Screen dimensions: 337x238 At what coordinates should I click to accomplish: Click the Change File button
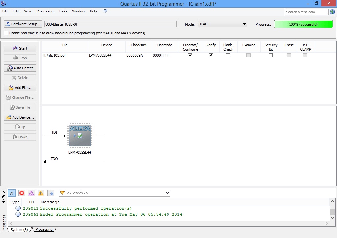coord(20,97)
